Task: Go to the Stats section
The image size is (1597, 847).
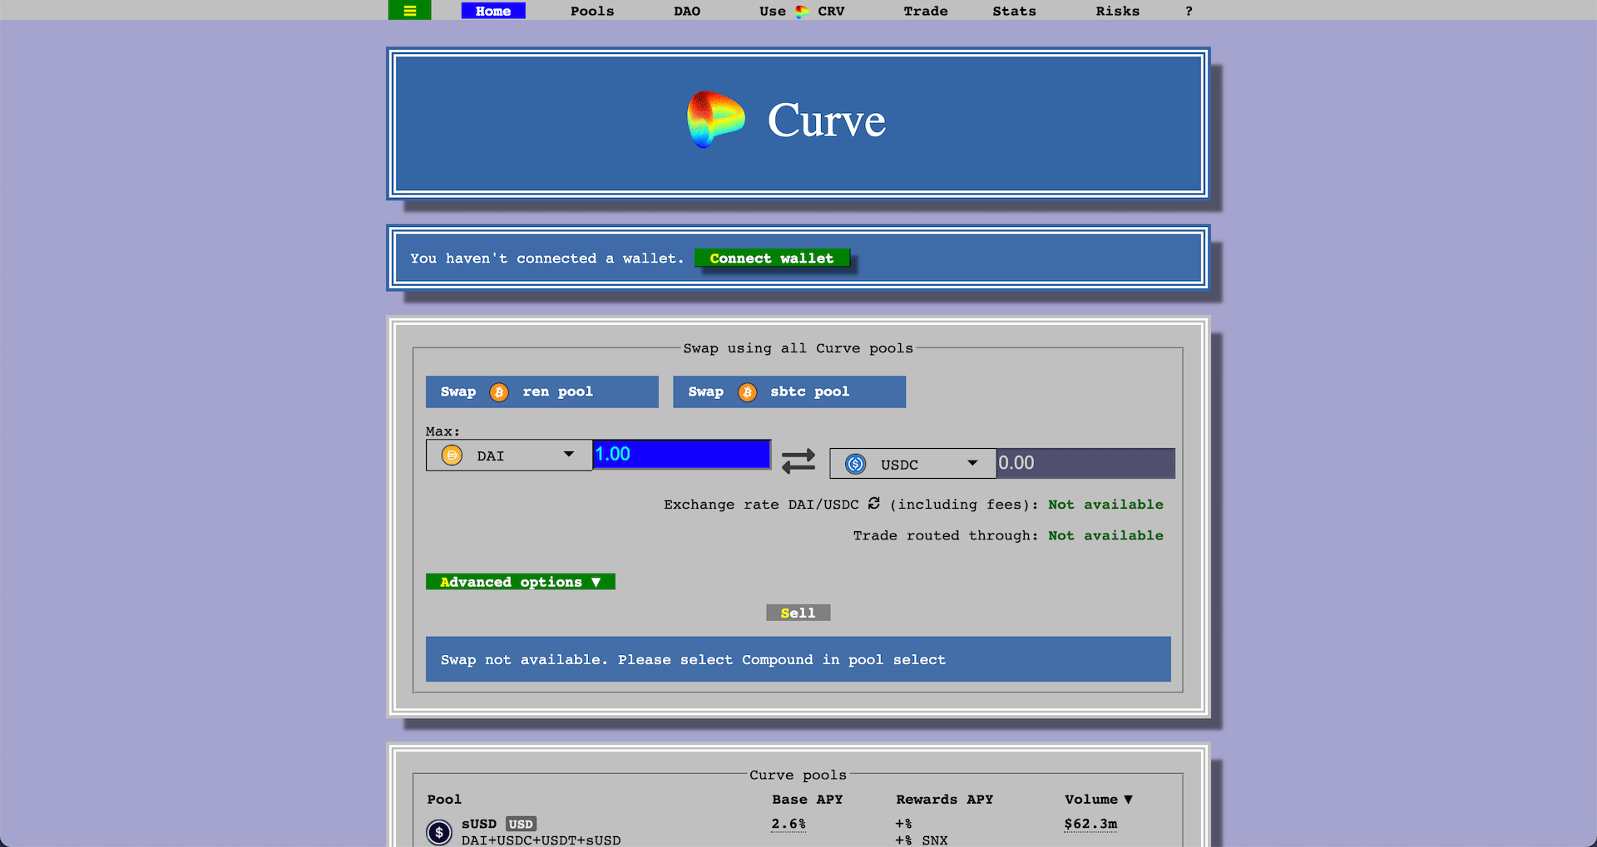Action: pos(1014,11)
